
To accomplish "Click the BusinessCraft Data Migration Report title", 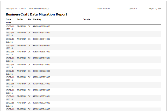I will point(36,14).
